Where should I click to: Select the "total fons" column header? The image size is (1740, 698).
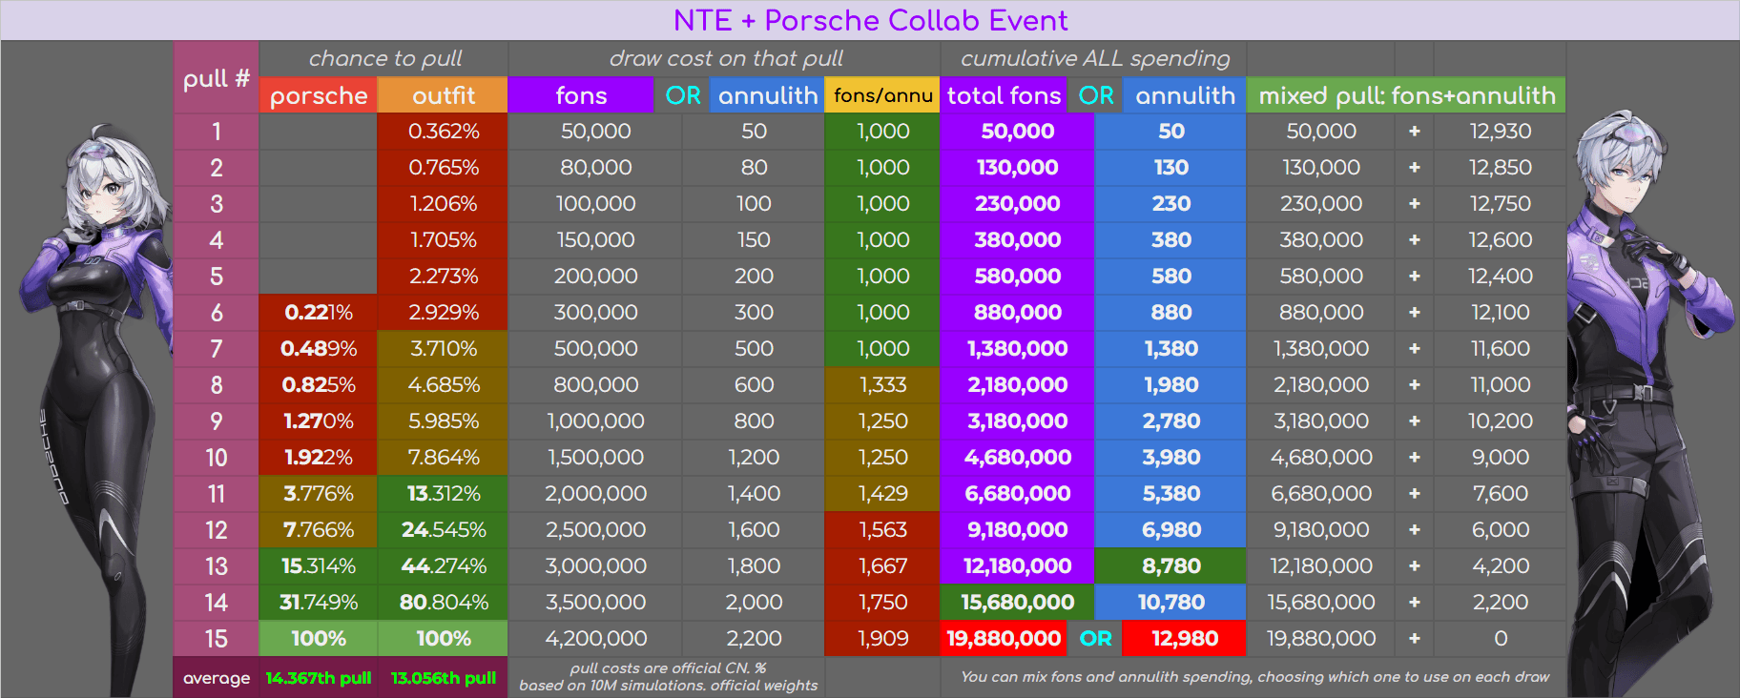tap(1004, 95)
